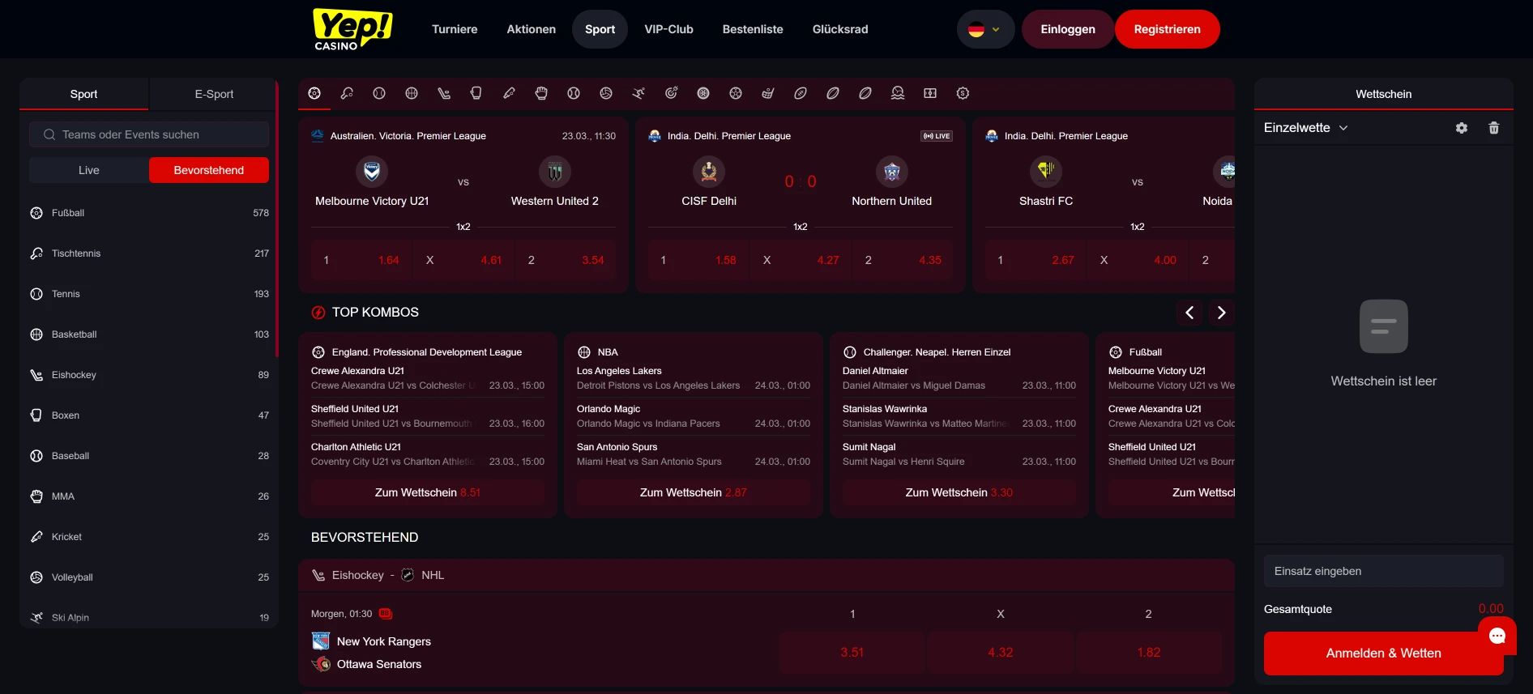The image size is (1533, 694).
Task: Click the live stream icon next to Morgen, 01:30
Action: (385, 614)
